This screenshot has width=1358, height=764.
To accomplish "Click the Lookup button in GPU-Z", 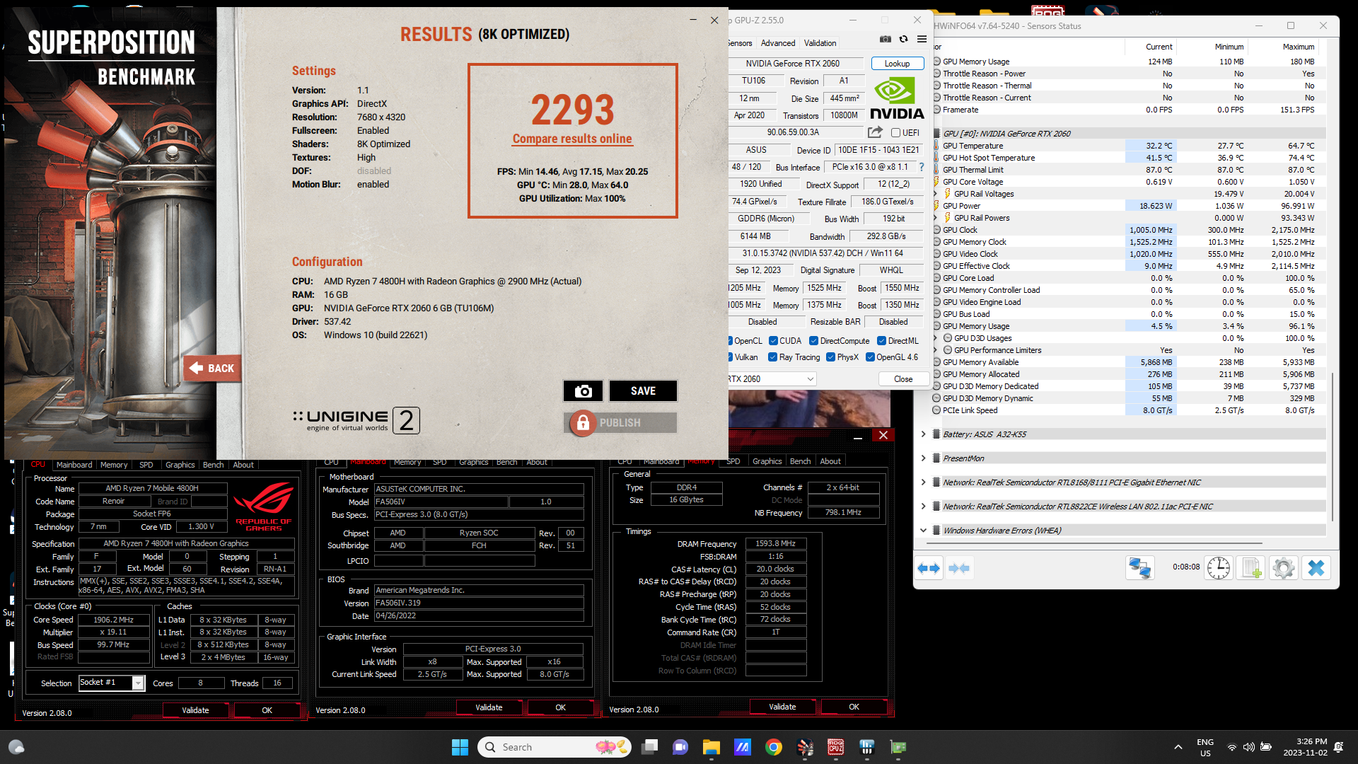I will pos(897,64).
